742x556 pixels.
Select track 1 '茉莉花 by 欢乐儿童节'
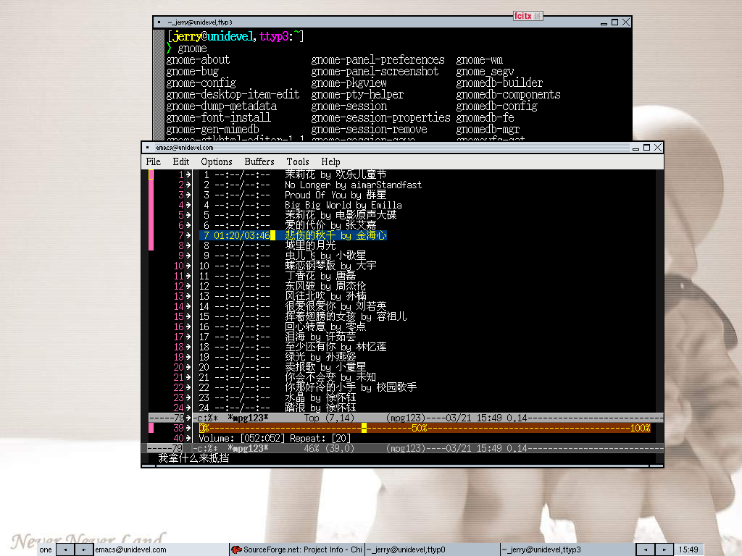coord(335,174)
